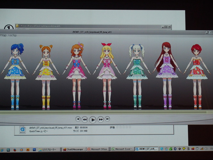Open the volume speaker tray icon
This screenshot has width=213, height=160.
pos(206,148)
